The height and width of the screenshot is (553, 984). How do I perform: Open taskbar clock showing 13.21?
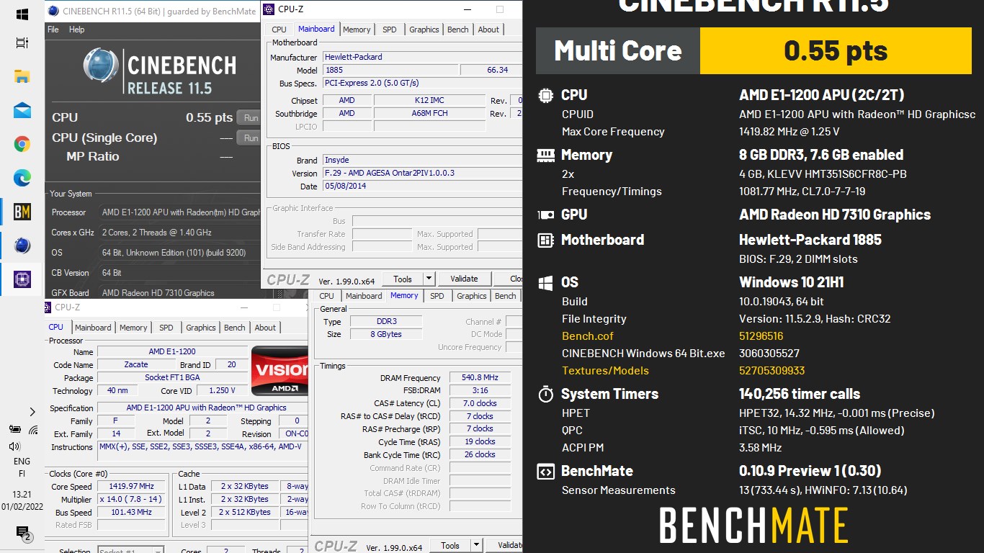click(x=22, y=500)
